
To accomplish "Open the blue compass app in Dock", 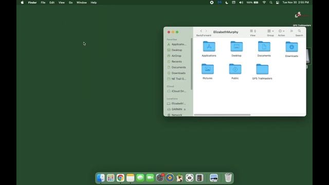I will (170, 178).
